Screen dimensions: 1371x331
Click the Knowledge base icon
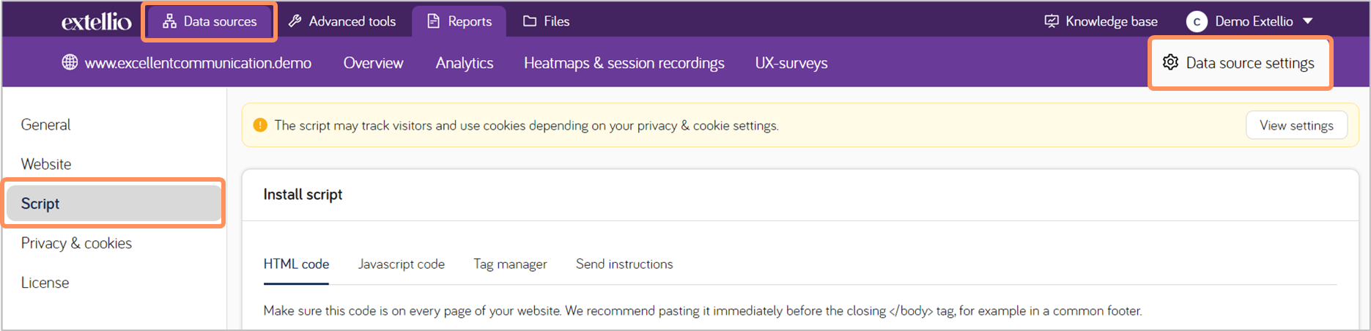pyautogui.click(x=1052, y=21)
